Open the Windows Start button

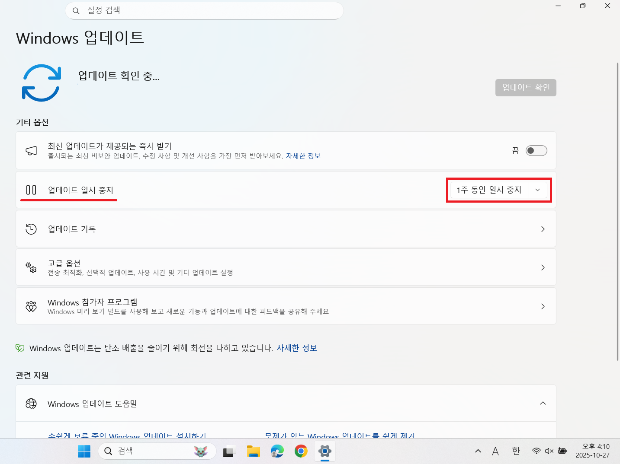pos(84,451)
